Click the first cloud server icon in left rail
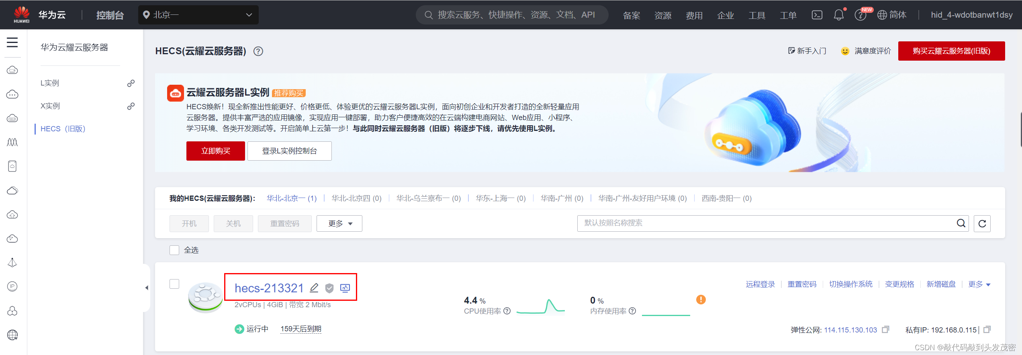The width and height of the screenshot is (1022, 355). 12,70
